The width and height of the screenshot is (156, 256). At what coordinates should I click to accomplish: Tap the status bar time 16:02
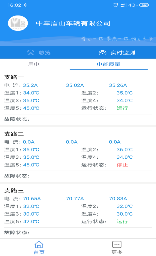pyautogui.click(x=14, y=5)
